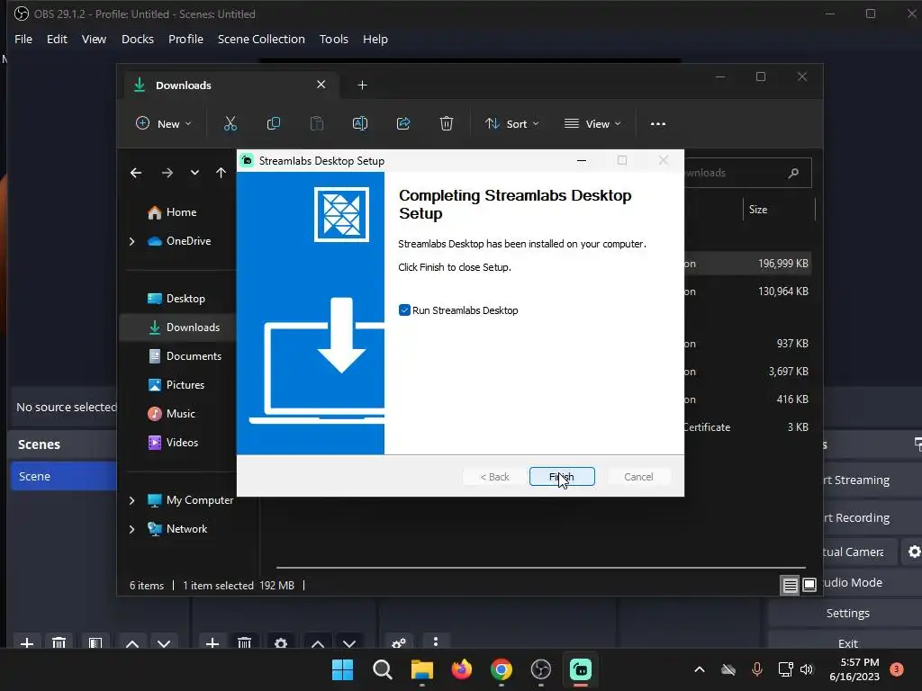This screenshot has width=922, height=691.
Task: Close the Downloads tab
Action: (x=321, y=85)
